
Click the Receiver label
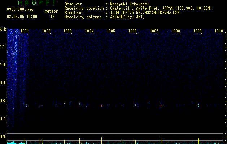click(x=73, y=13)
